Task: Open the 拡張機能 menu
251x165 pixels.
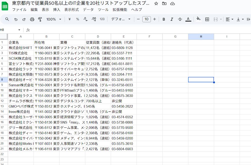Action: [120, 10]
